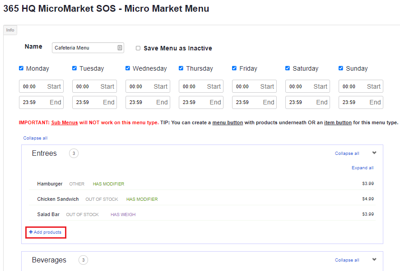The width and height of the screenshot is (400, 271).
Task: Click Salad Bar OUT OF STOCK label
Action: [83, 215]
